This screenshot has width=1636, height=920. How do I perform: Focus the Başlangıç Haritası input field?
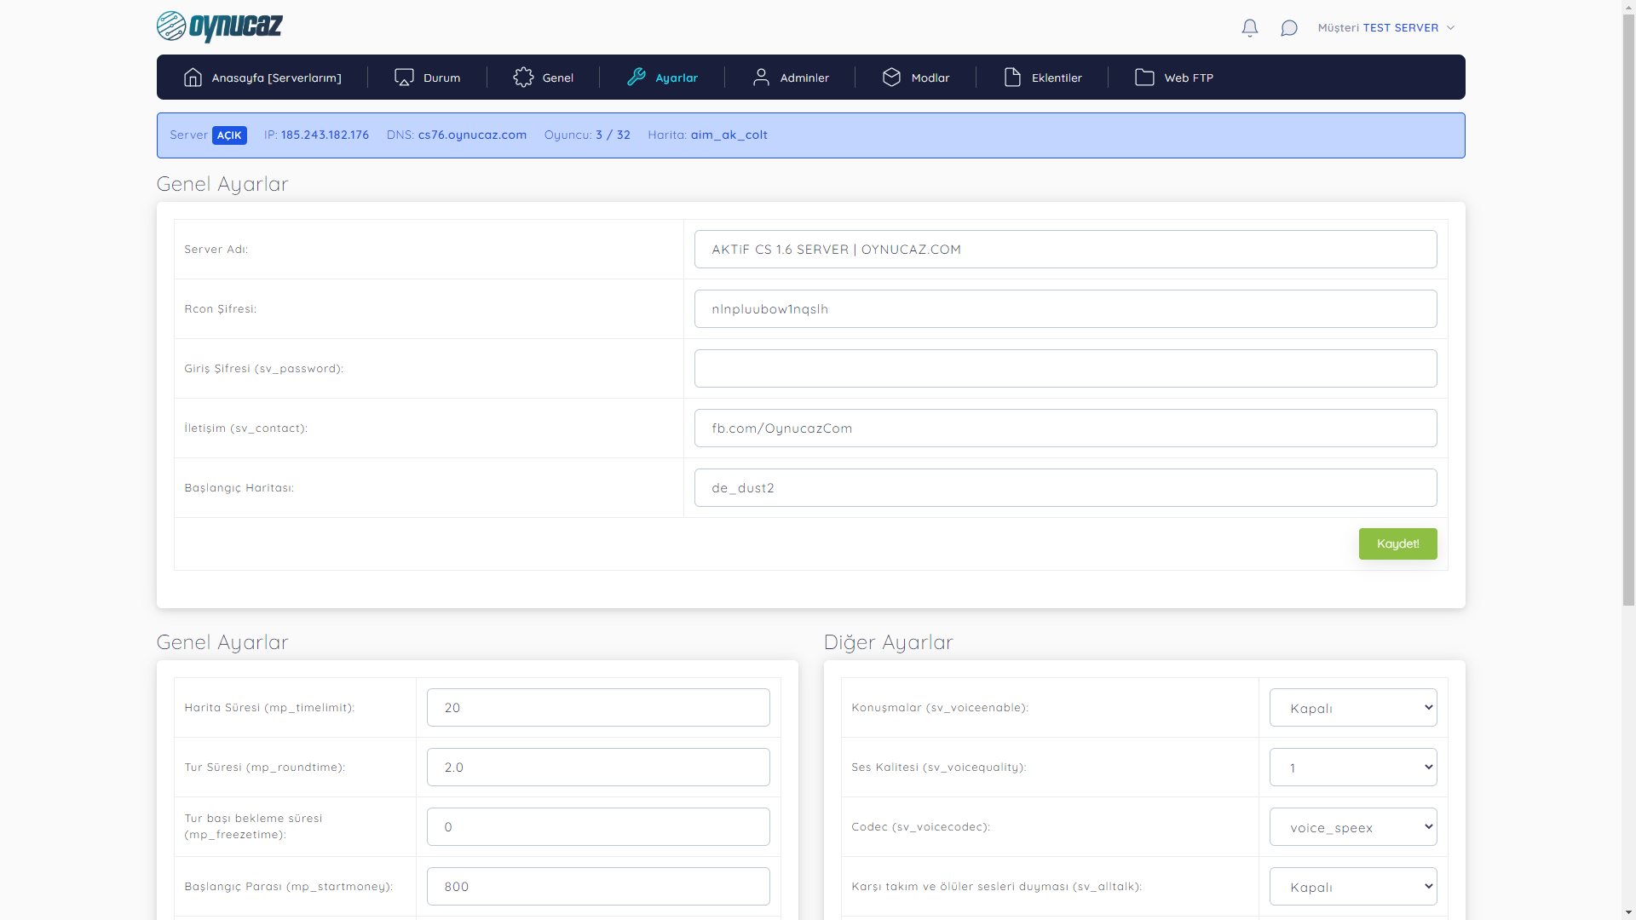click(1065, 488)
